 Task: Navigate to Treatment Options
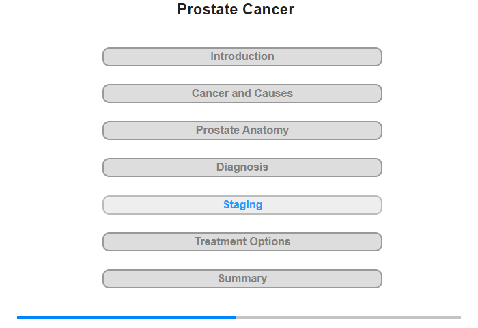pos(242,242)
